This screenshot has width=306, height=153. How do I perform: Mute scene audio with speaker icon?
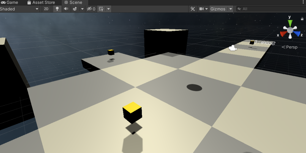(66, 9)
